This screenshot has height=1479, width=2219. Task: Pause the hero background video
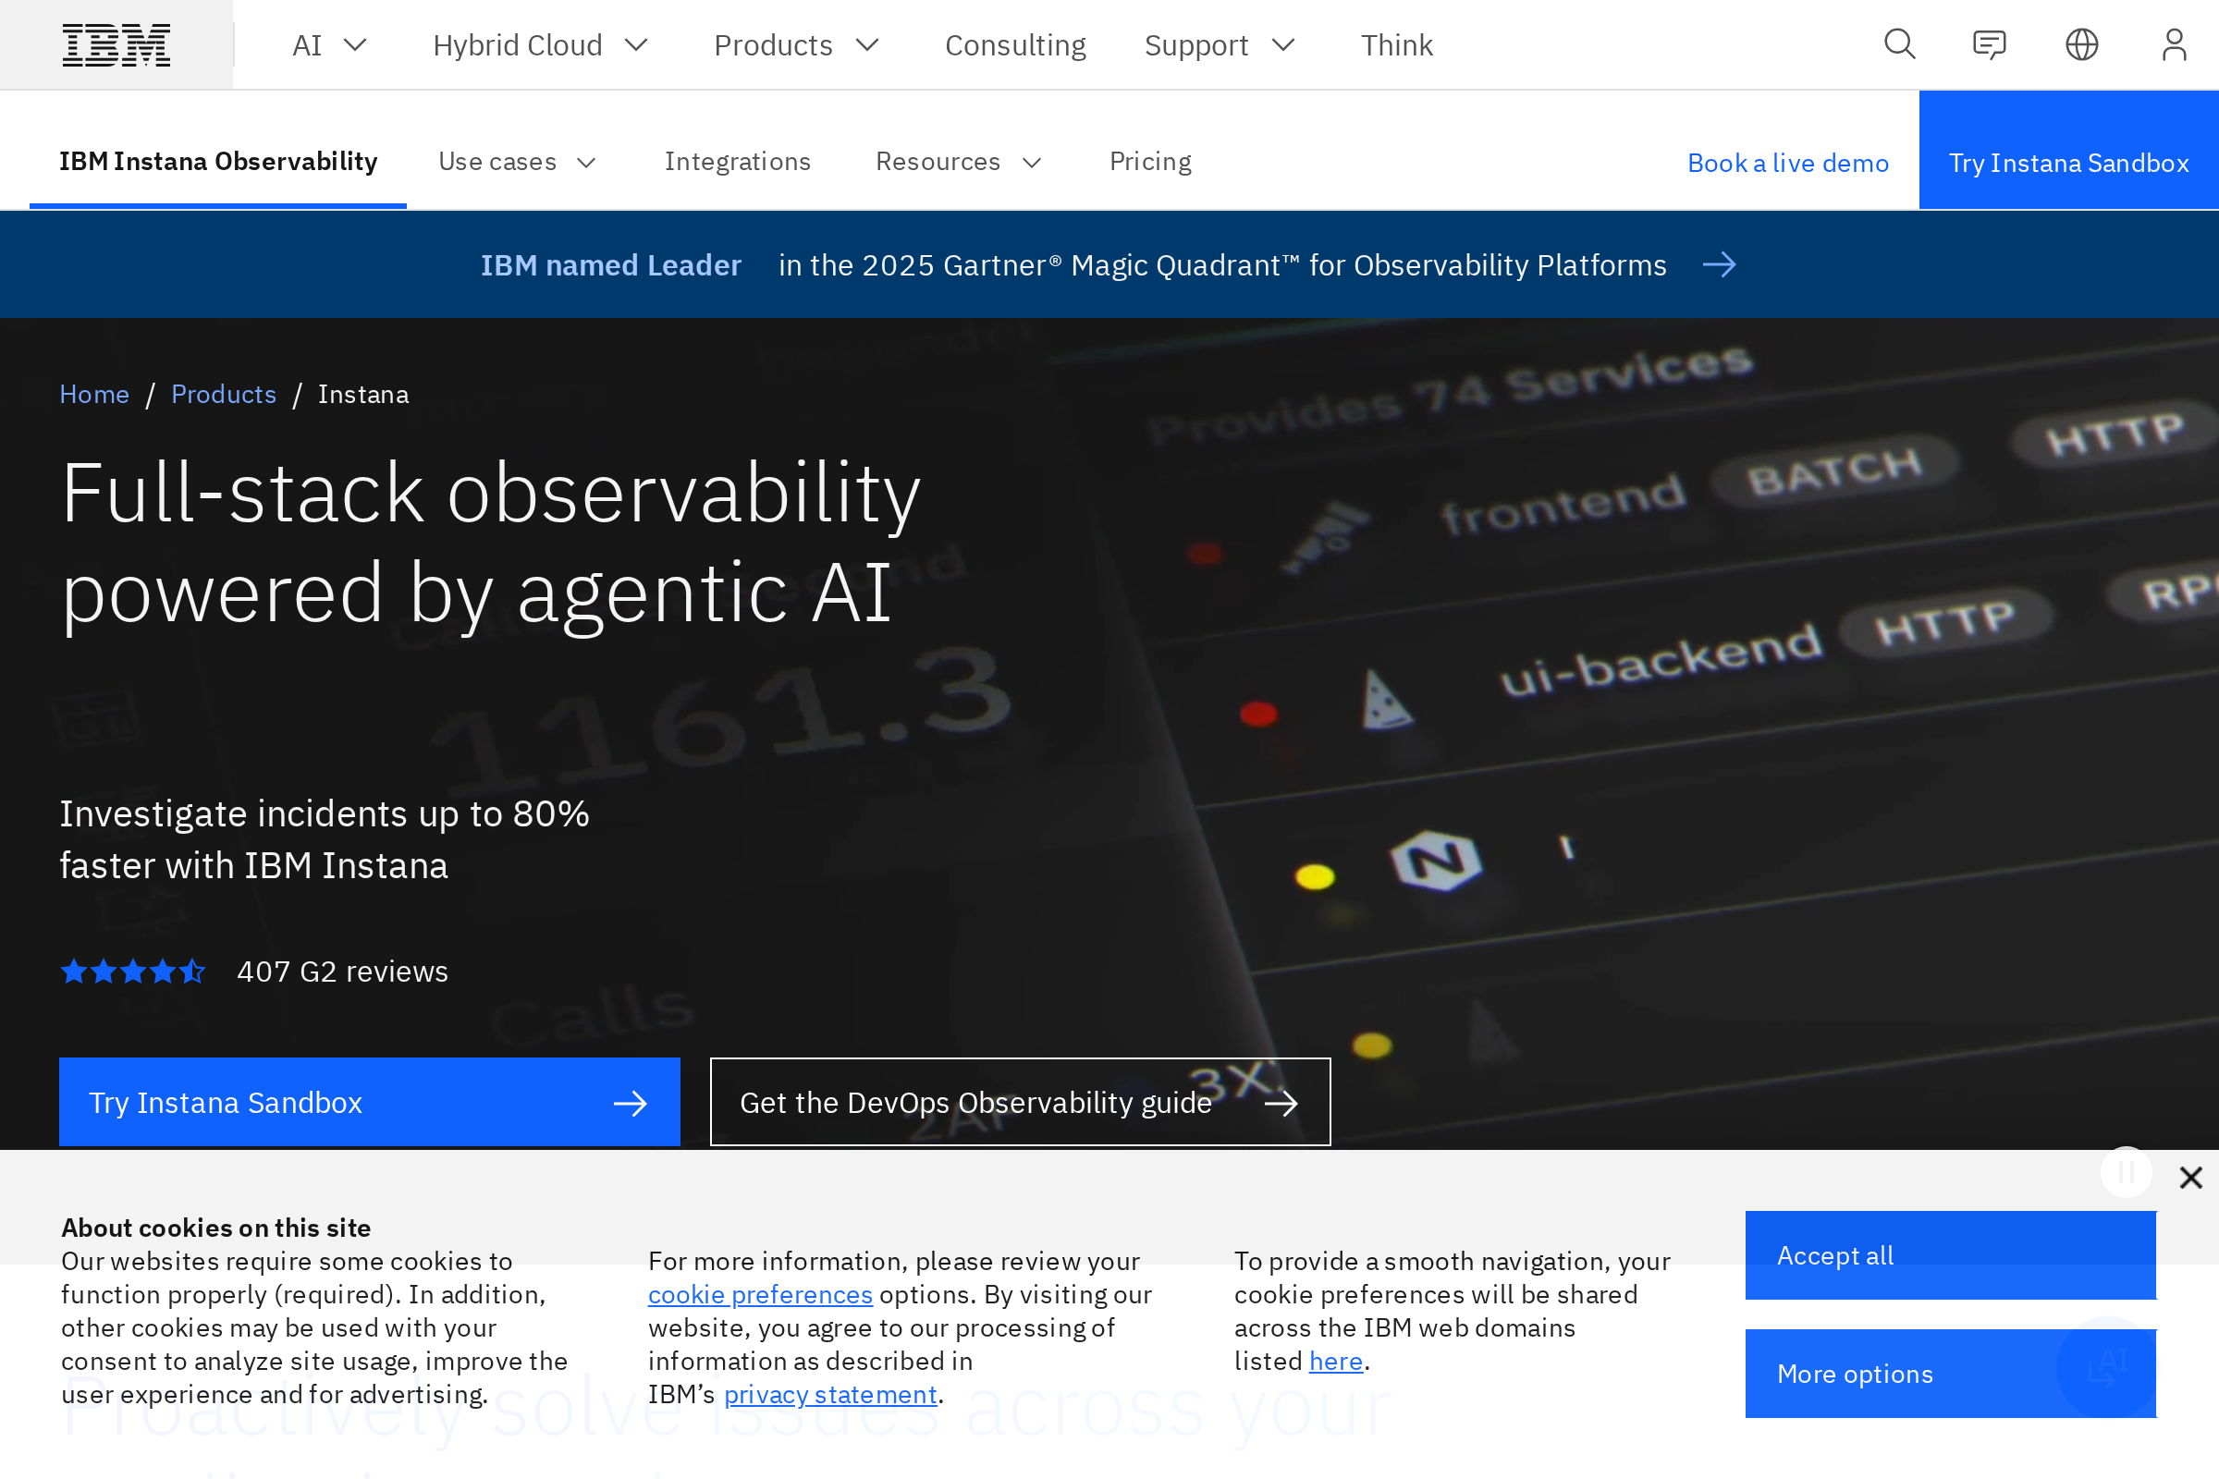(2127, 1172)
